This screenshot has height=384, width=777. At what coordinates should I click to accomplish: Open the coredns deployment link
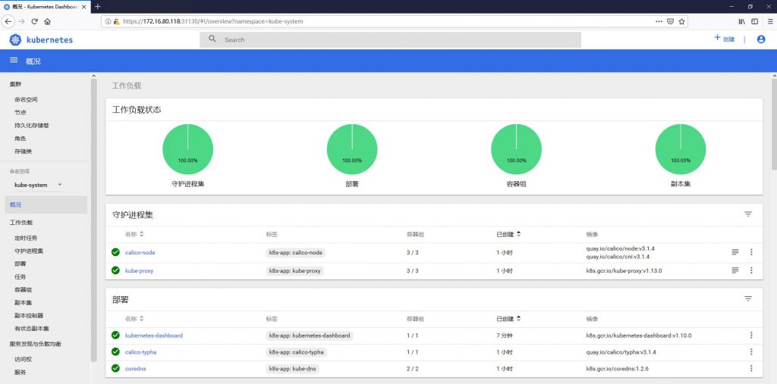[135, 369]
